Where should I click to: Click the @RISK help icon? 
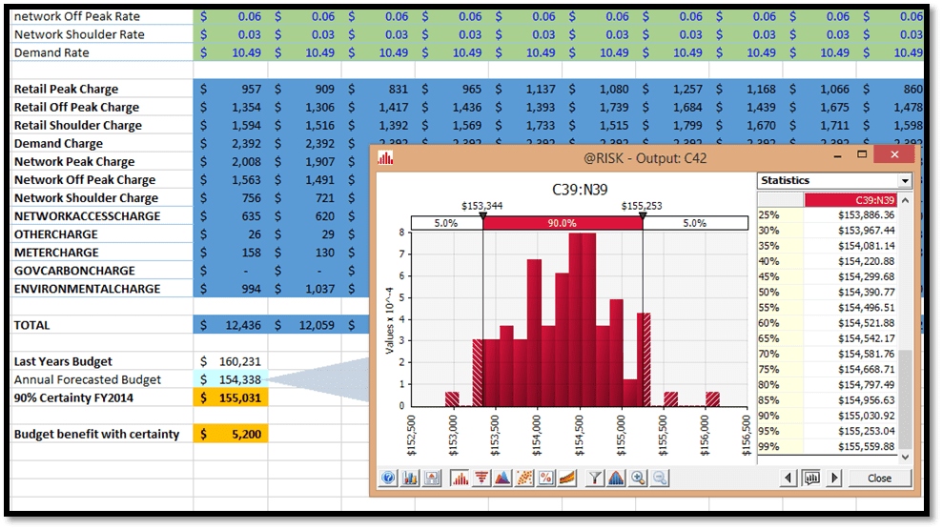pyautogui.click(x=388, y=478)
